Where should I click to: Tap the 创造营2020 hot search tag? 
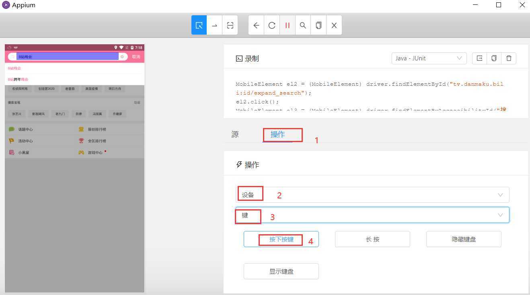(46, 89)
